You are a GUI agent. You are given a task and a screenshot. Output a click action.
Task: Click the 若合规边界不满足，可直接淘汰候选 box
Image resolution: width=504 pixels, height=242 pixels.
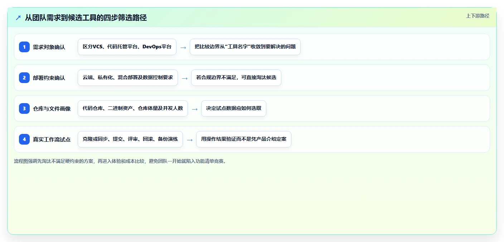[236, 78]
